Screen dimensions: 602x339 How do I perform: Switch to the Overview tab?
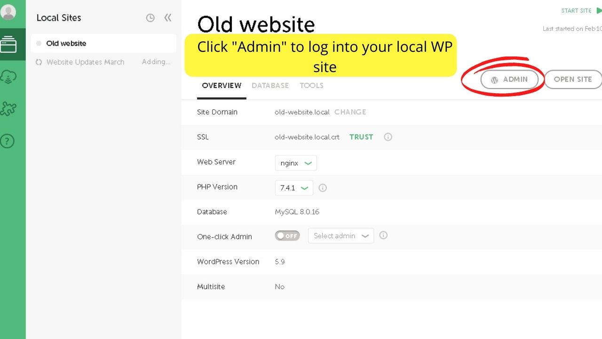(x=222, y=86)
